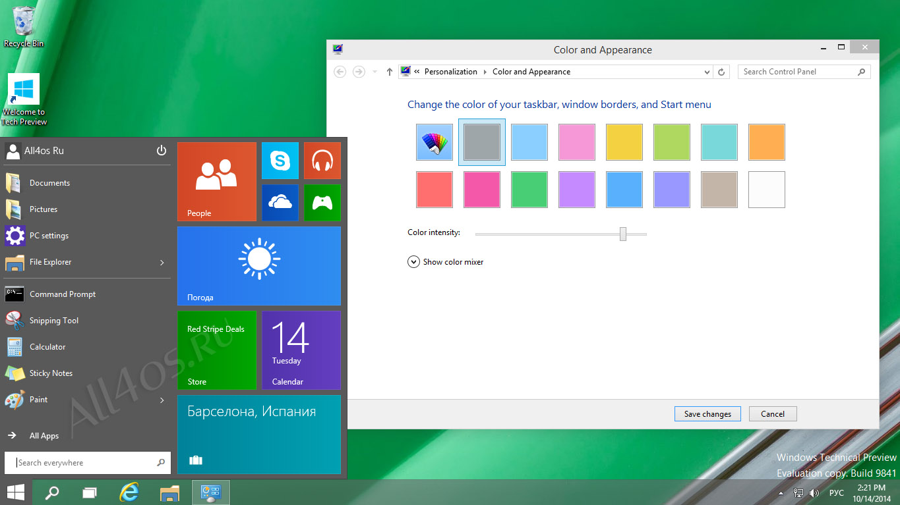Screen dimensions: 900x505
Task: Open Sticky Notes
Action: 86,373
